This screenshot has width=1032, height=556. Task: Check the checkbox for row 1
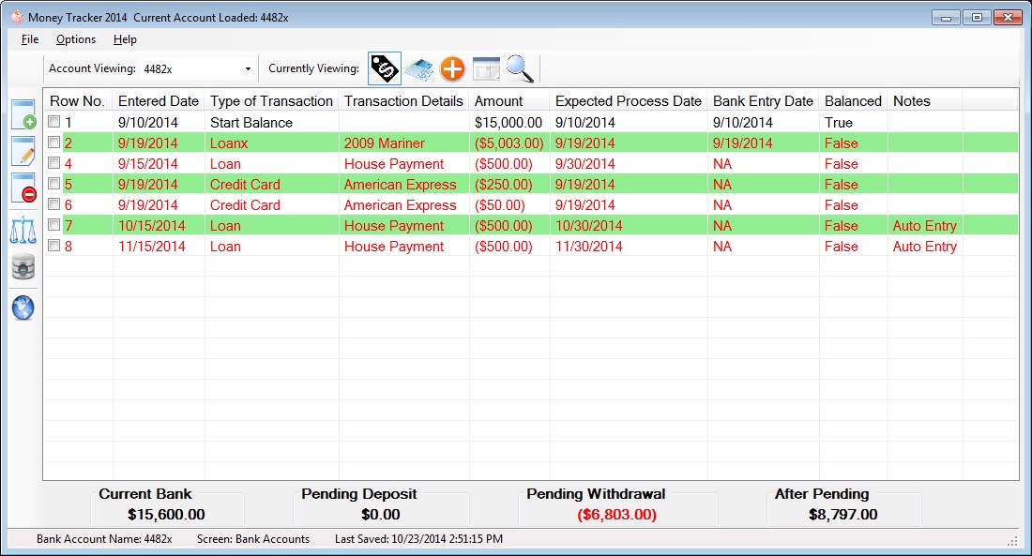click(x=54, y=122)
